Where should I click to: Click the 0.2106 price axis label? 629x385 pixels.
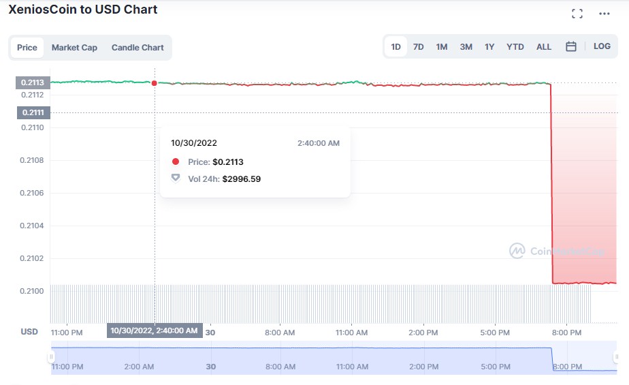tap(32, 193)
